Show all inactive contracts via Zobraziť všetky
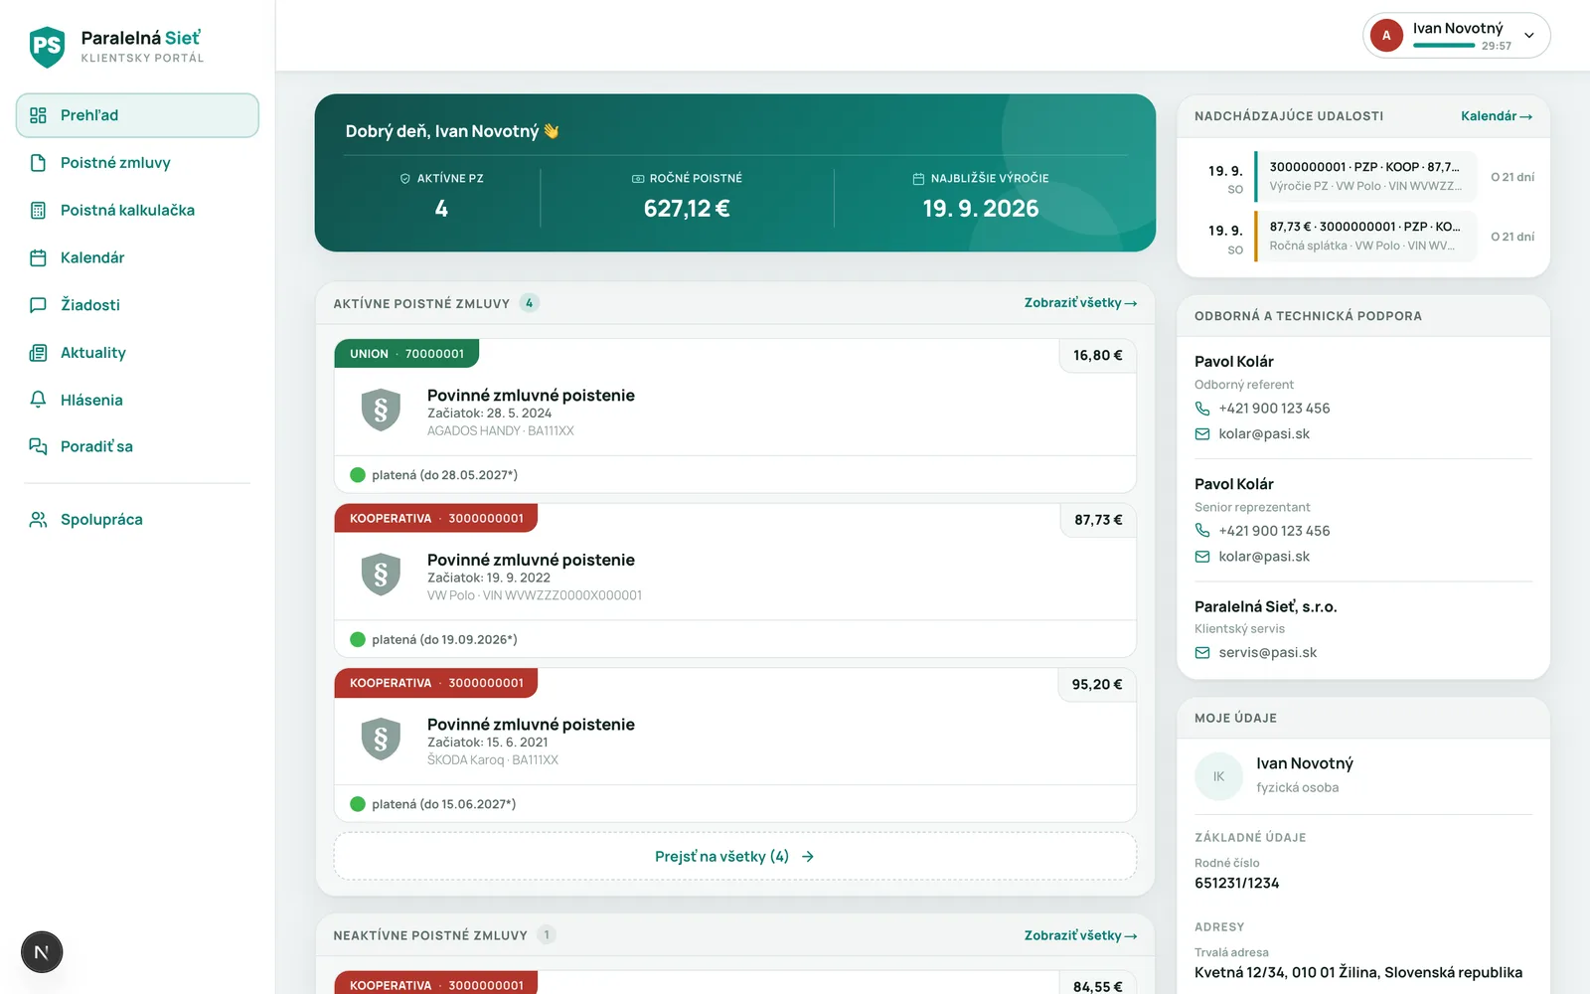Screen dimensions: 1590x994 pyautogui.click(x=1080, y=935)
